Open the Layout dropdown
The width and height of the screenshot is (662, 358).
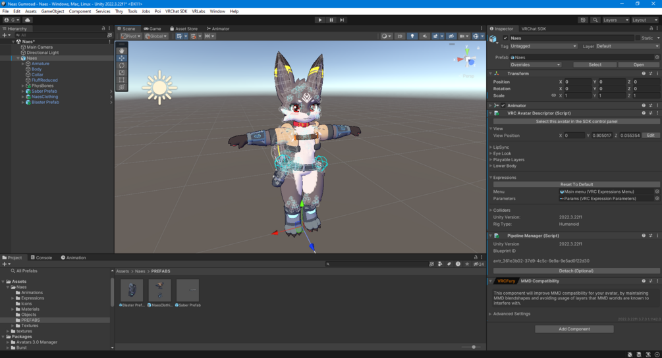pos(645,20)
